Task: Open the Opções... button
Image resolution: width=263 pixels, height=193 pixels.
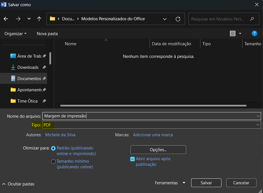Action: click(158, 150)
